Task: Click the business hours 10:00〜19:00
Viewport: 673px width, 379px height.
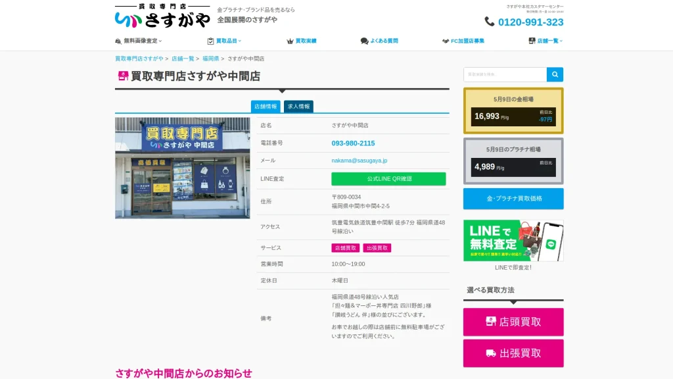Action: pyautogui.click(x=348, y=264)
